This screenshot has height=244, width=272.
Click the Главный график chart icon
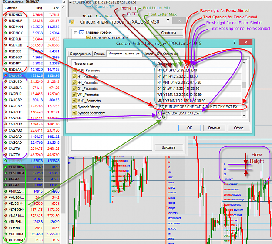click(x=82, y=32)
